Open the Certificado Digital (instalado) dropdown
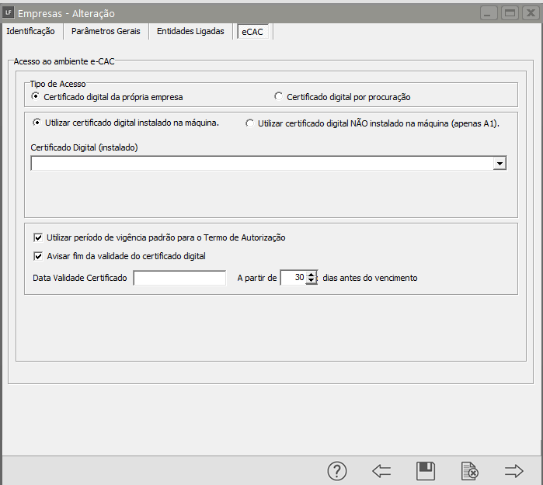The image size is (543, 485). (x=499, y=164)
